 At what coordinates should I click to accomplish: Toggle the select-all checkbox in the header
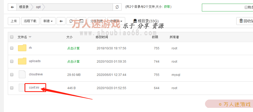coord(12,37)
